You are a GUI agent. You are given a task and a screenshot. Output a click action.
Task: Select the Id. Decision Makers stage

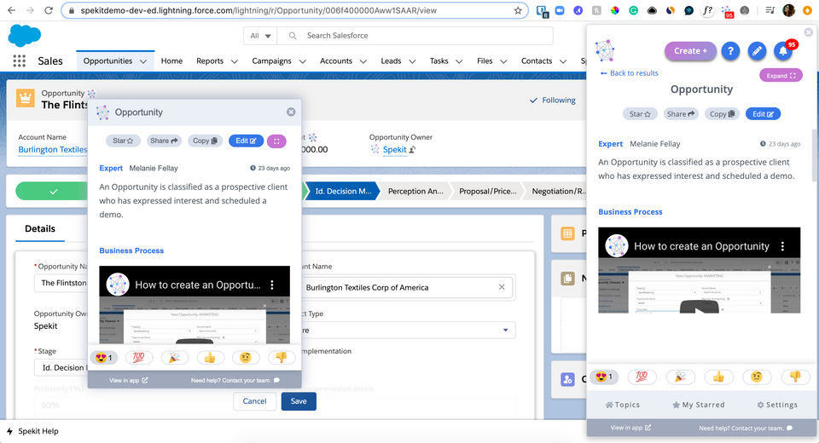point(343,192)
